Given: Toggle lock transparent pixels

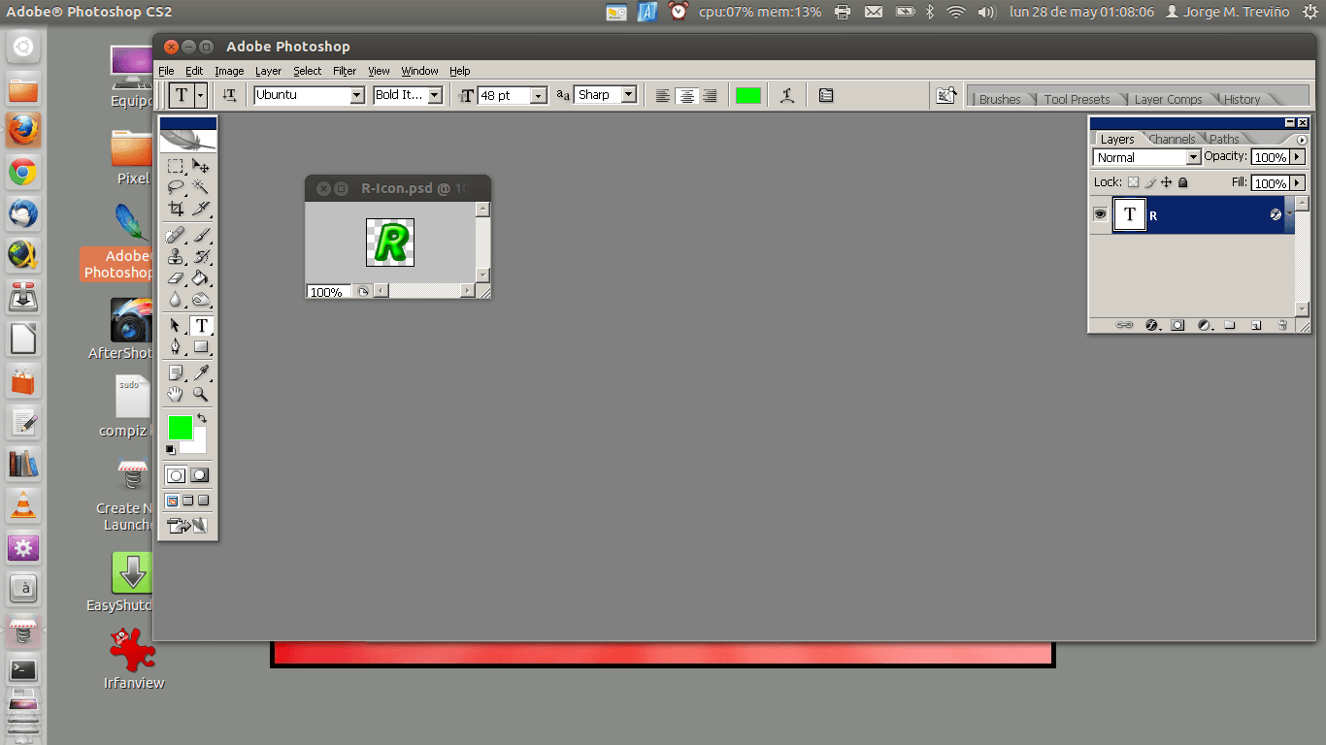Looking at the screenshot, I should pos(1133,182).
